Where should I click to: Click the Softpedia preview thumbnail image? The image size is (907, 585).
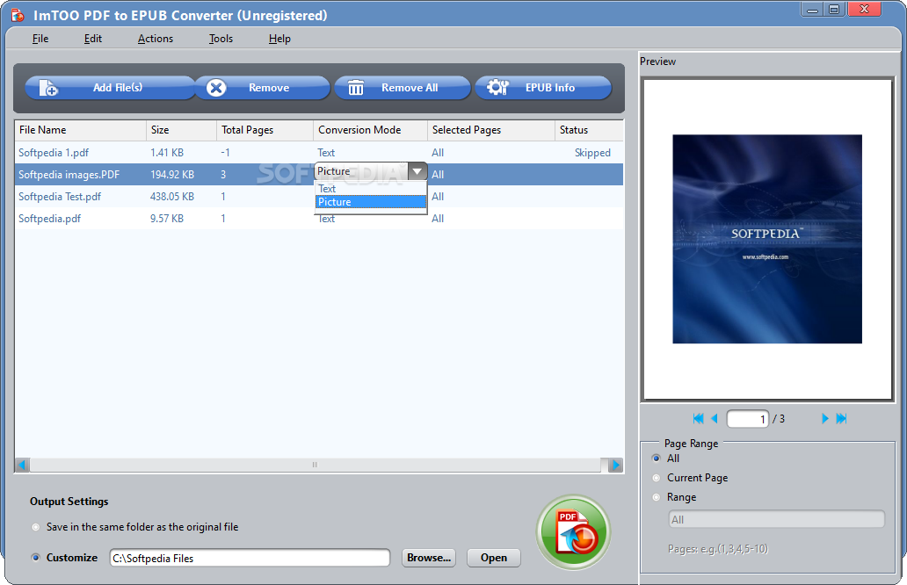767,239
